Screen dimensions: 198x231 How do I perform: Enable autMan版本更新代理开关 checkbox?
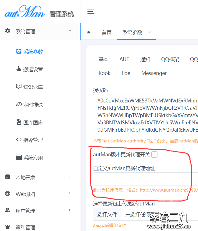click(x=154, y=155)
